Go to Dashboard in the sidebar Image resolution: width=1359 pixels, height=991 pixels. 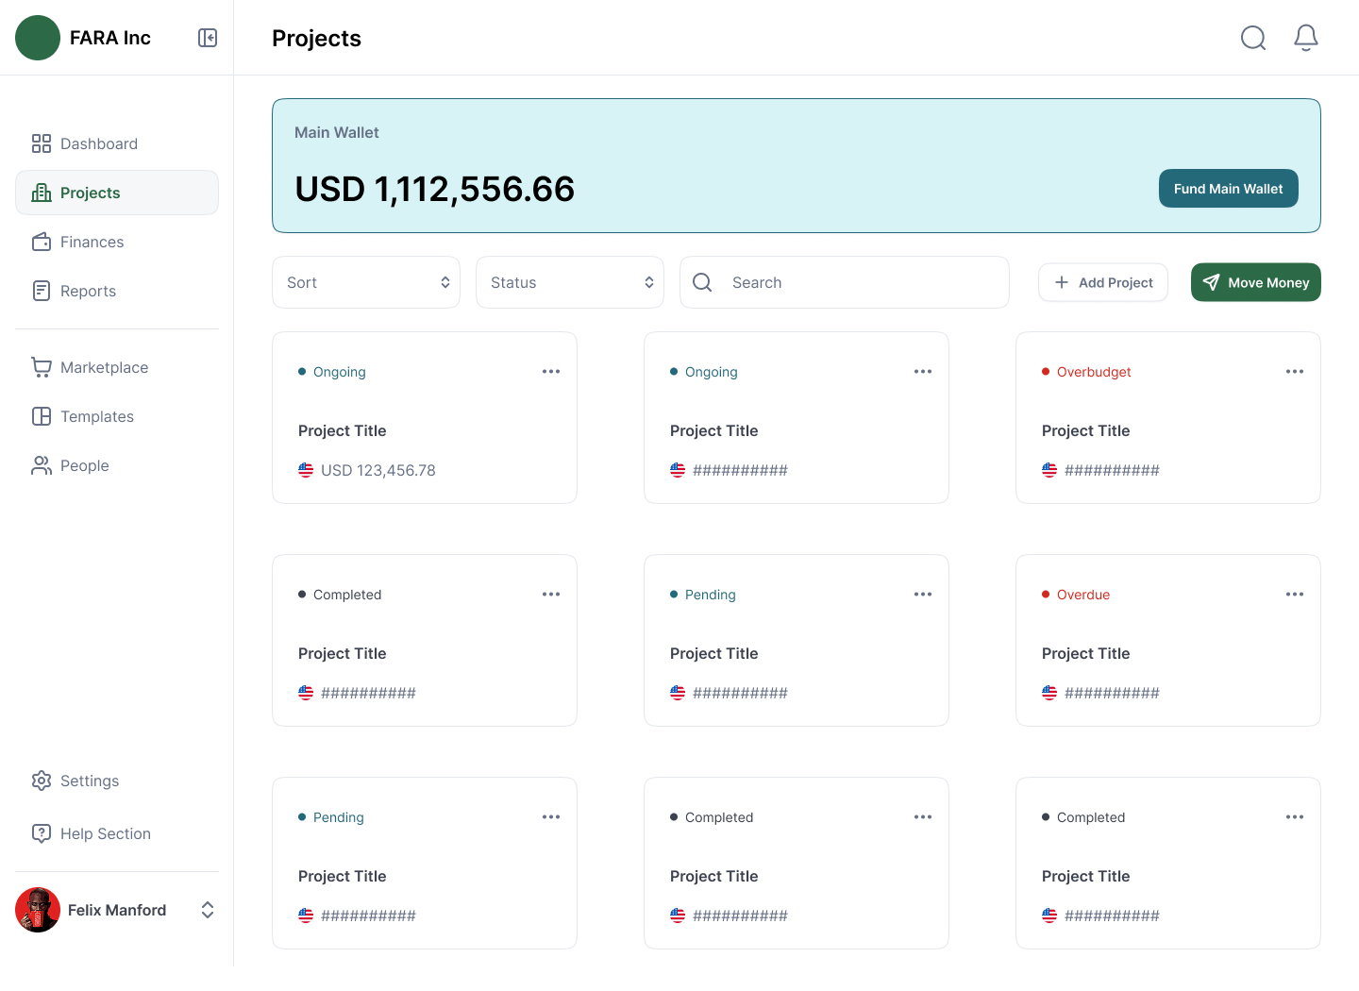(x=98, y=143)
